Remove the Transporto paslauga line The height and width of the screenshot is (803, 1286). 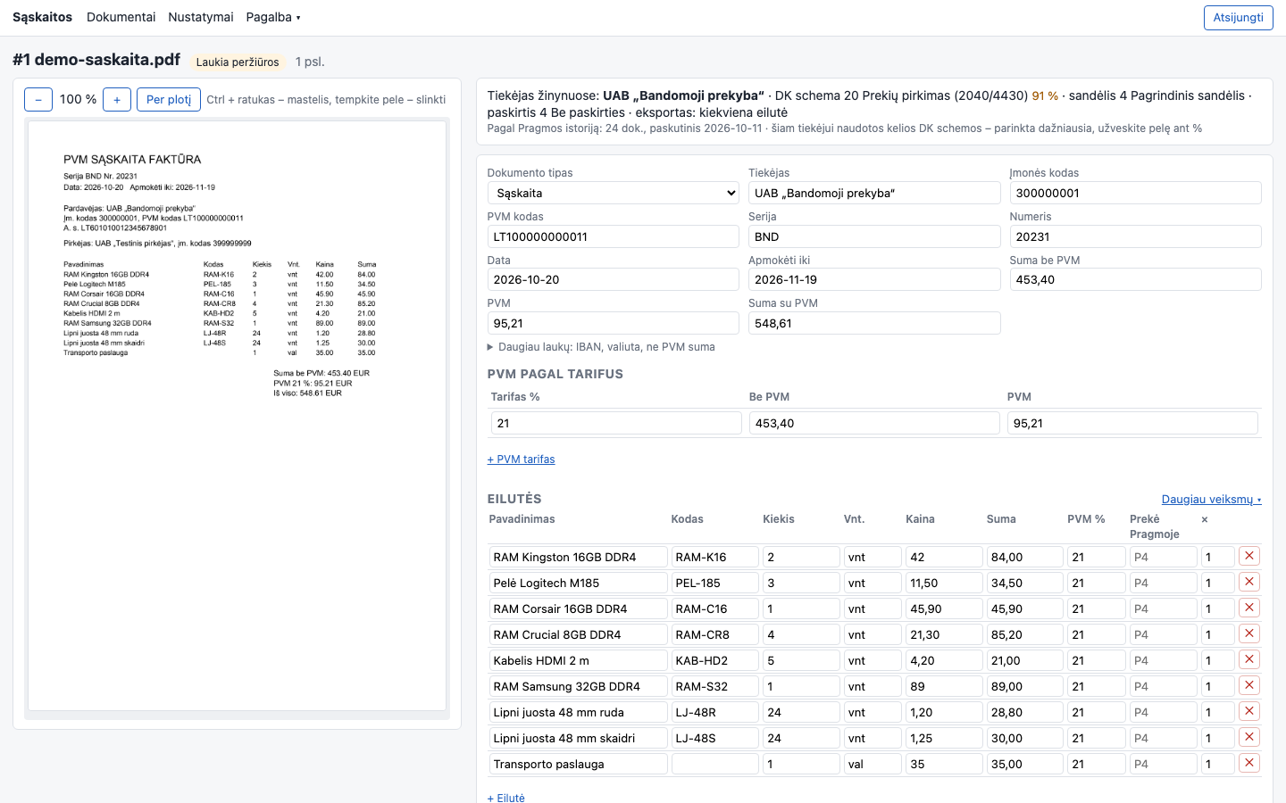pos(1249,763)
